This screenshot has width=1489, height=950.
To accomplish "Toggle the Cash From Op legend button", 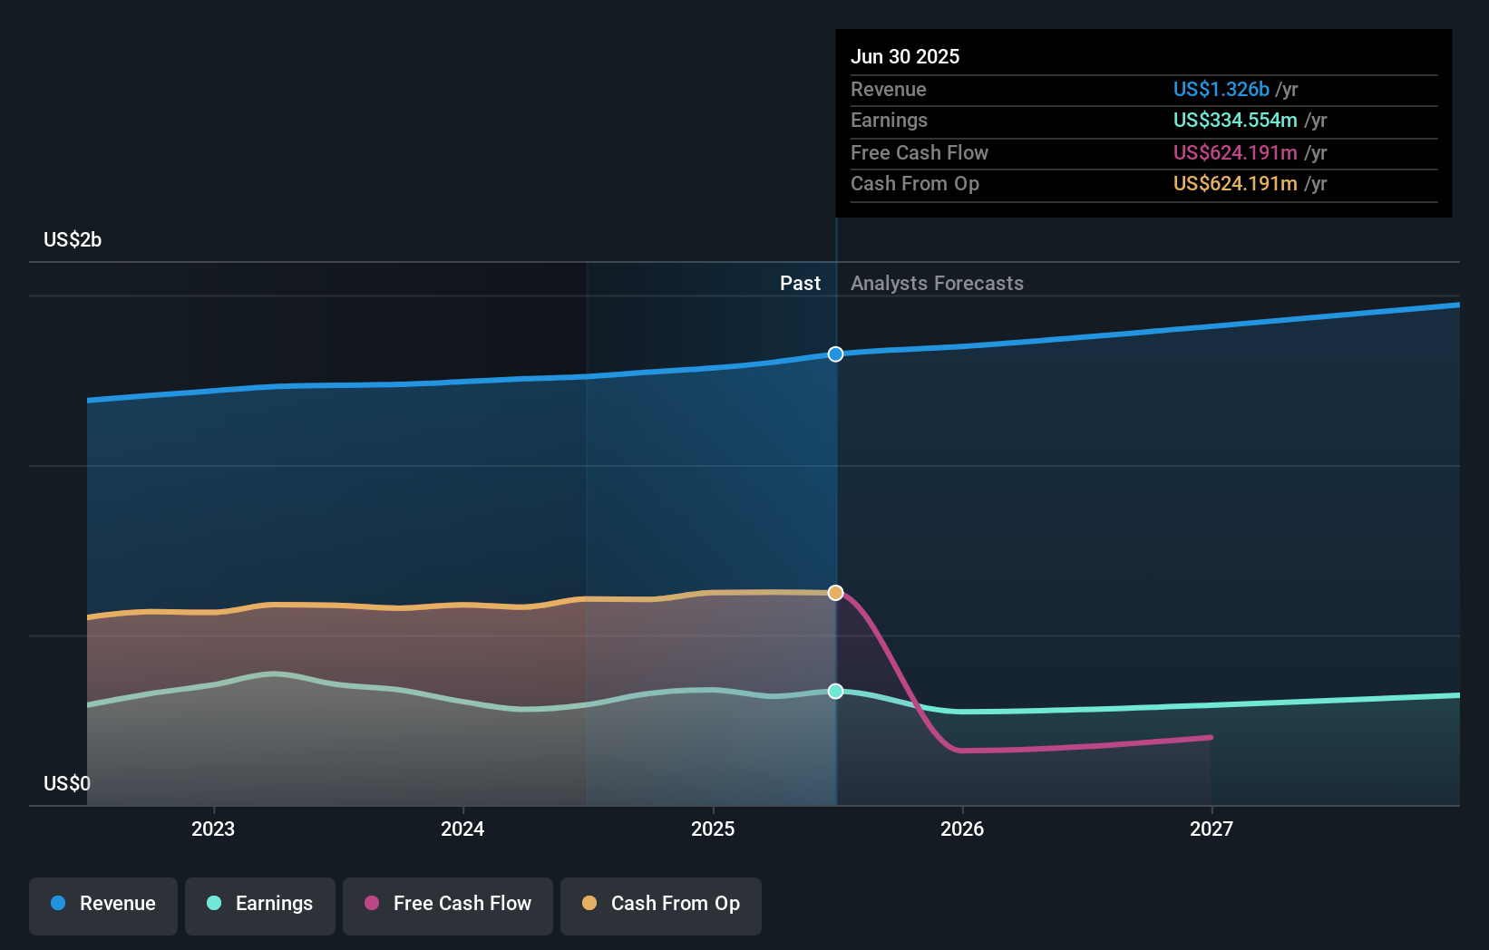I will [661, 906].
